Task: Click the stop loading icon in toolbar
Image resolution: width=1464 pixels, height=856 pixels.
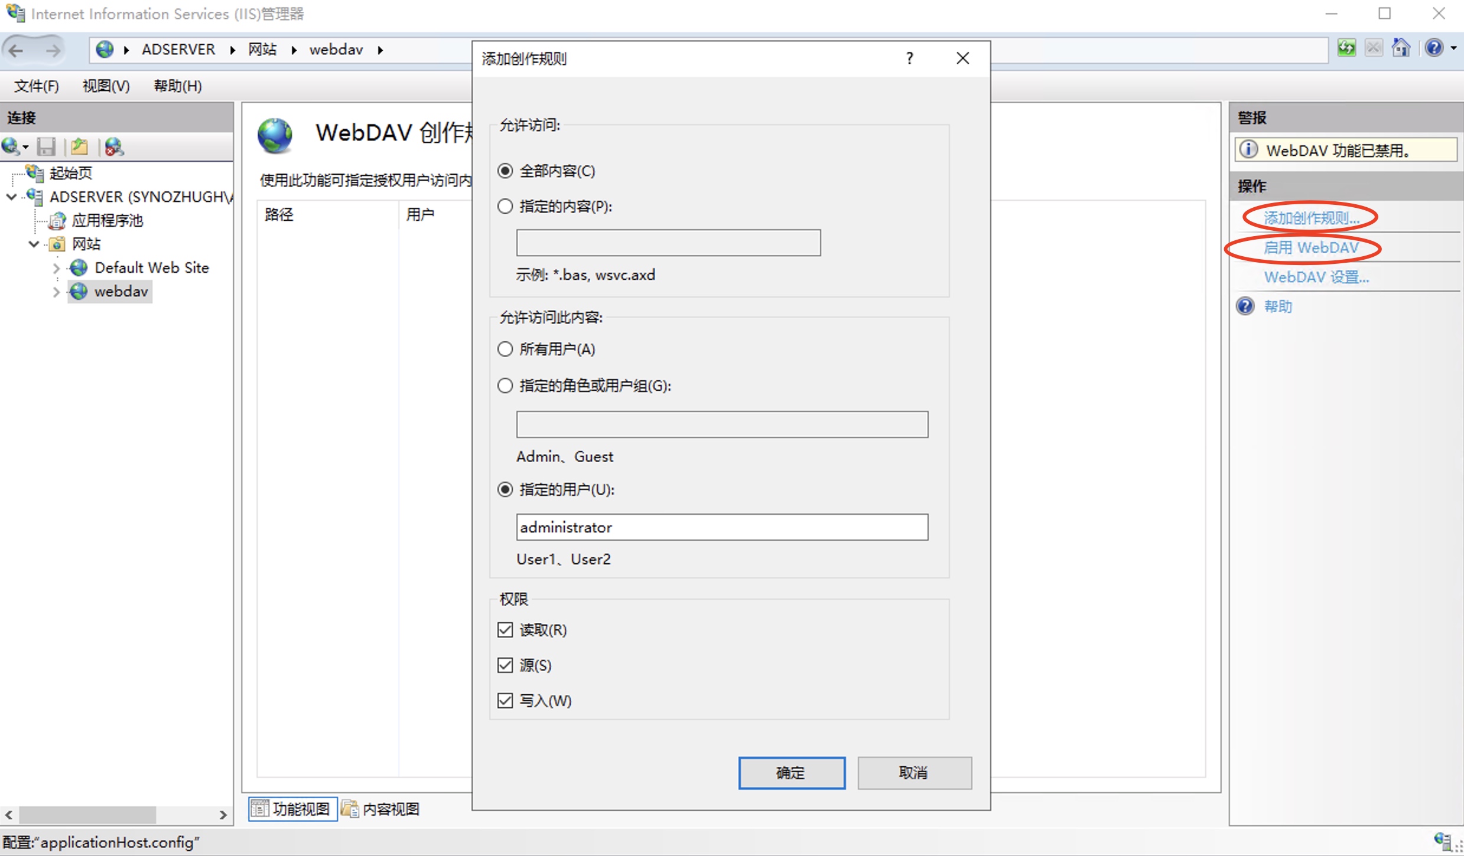Action: [x=1374, y=48]
